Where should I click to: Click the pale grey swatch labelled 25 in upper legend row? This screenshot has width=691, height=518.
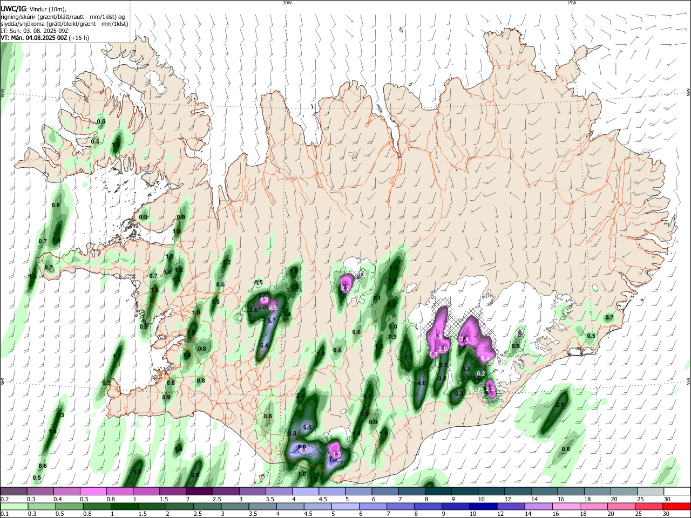(x=650, y=491)
